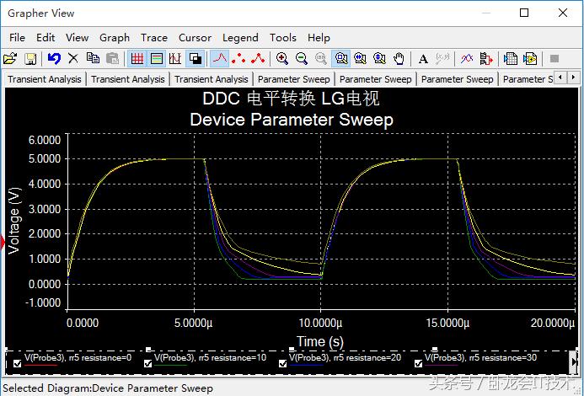Screen dimensions: 584x396
Task: Open the File menu
Action: coord(17,38)
